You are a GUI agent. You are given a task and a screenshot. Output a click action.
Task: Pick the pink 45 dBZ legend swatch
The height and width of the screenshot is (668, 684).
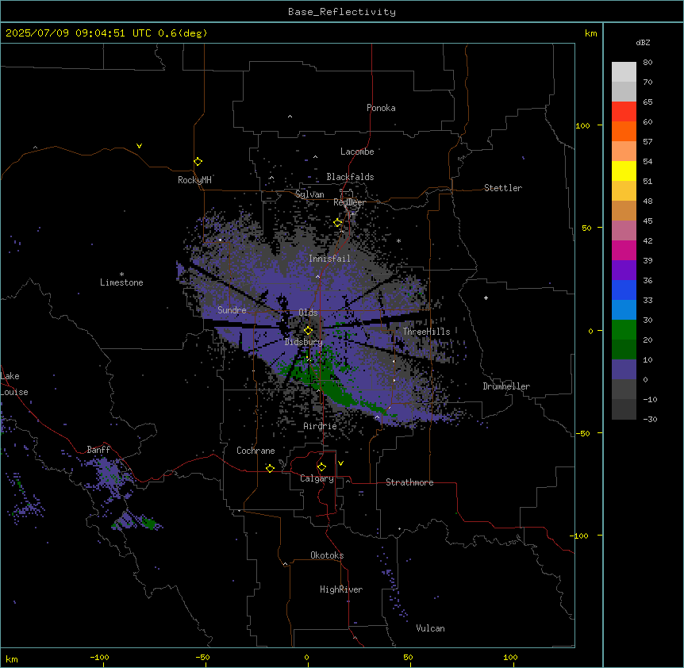(624, 230)
